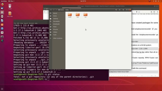Open the terminal View menu
Image resolution: width=162 pixels, height=91 pixels.
coord(22,23)
